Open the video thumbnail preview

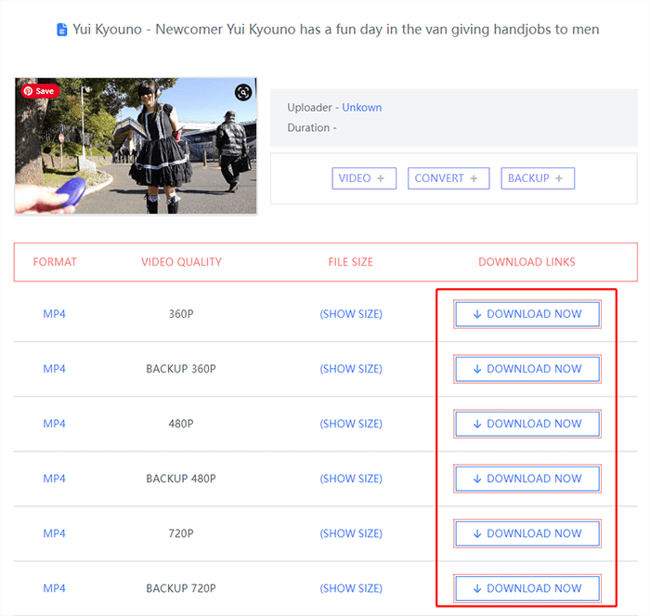[x=136, y=146]
